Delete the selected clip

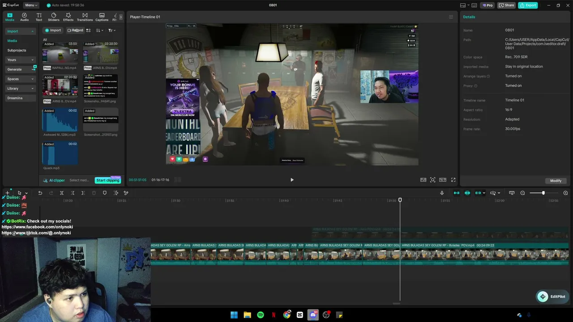click(94, 193)
